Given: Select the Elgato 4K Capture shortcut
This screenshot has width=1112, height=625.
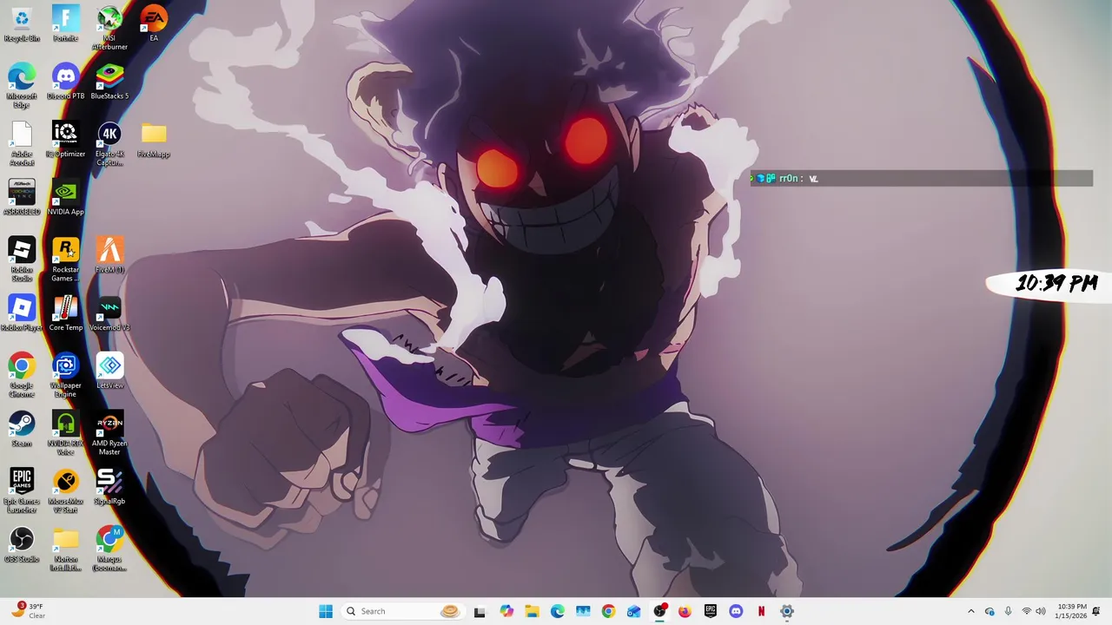Looking at the screenshot, I should 109,144.
